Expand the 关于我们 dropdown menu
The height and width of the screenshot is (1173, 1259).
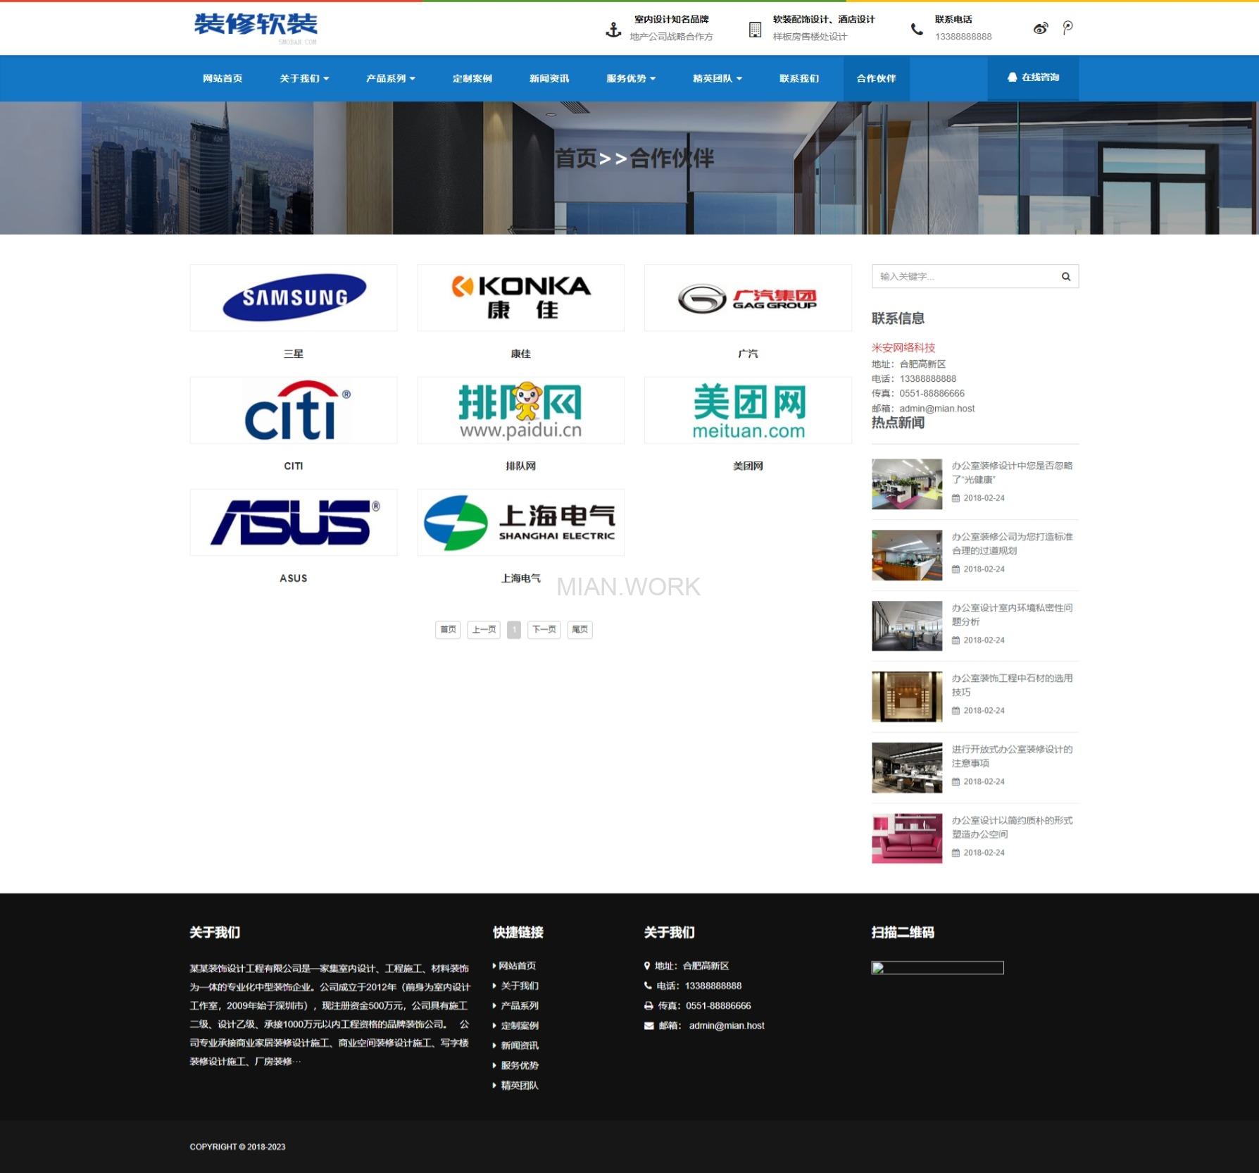304,78
